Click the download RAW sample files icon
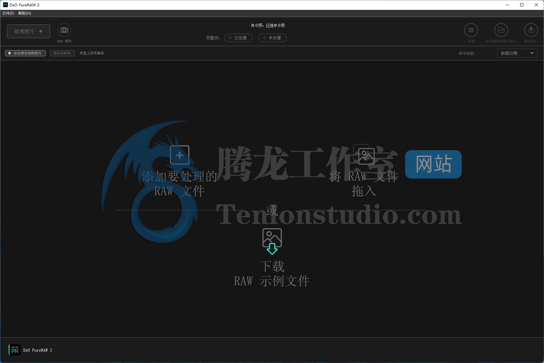 tap(272, 241)
